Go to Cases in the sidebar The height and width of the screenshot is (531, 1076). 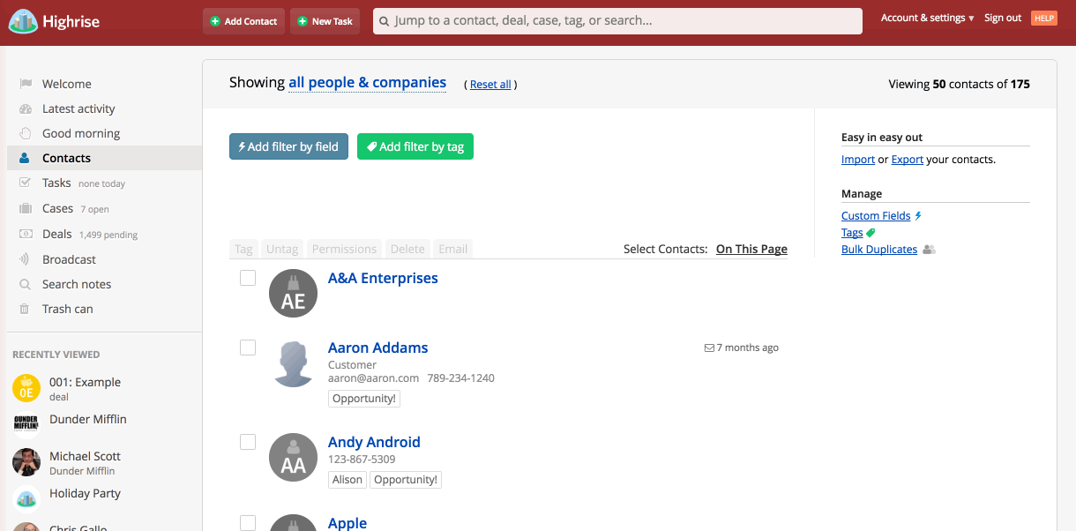(x=57, y=208)
